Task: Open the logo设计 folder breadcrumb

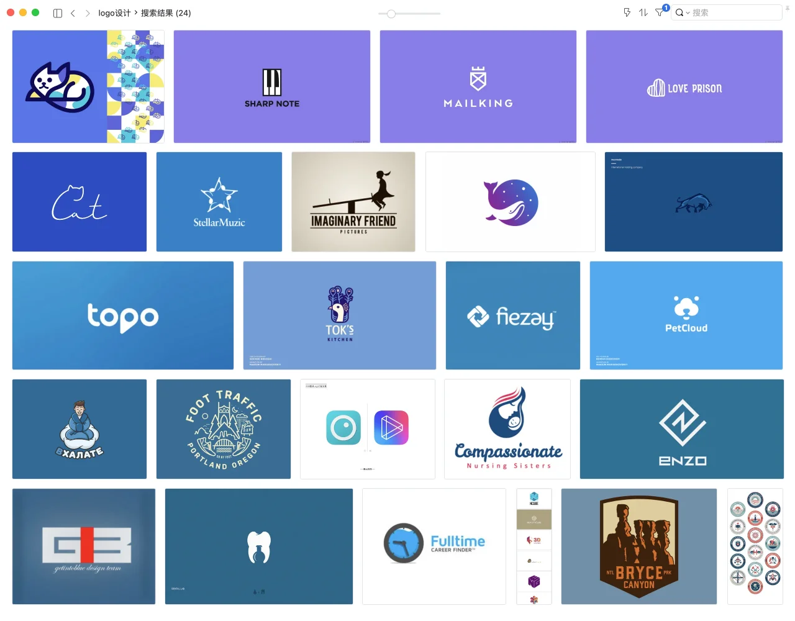Action: [x=114, y=13]
